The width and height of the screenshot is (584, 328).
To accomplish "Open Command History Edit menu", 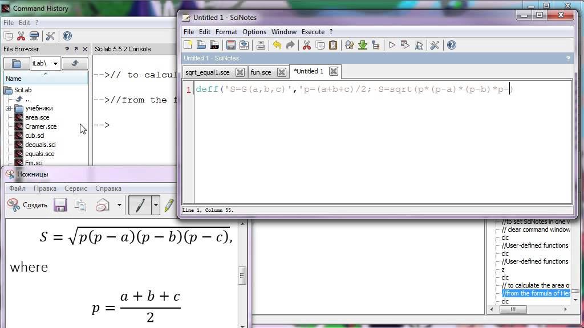I will 25,23.
